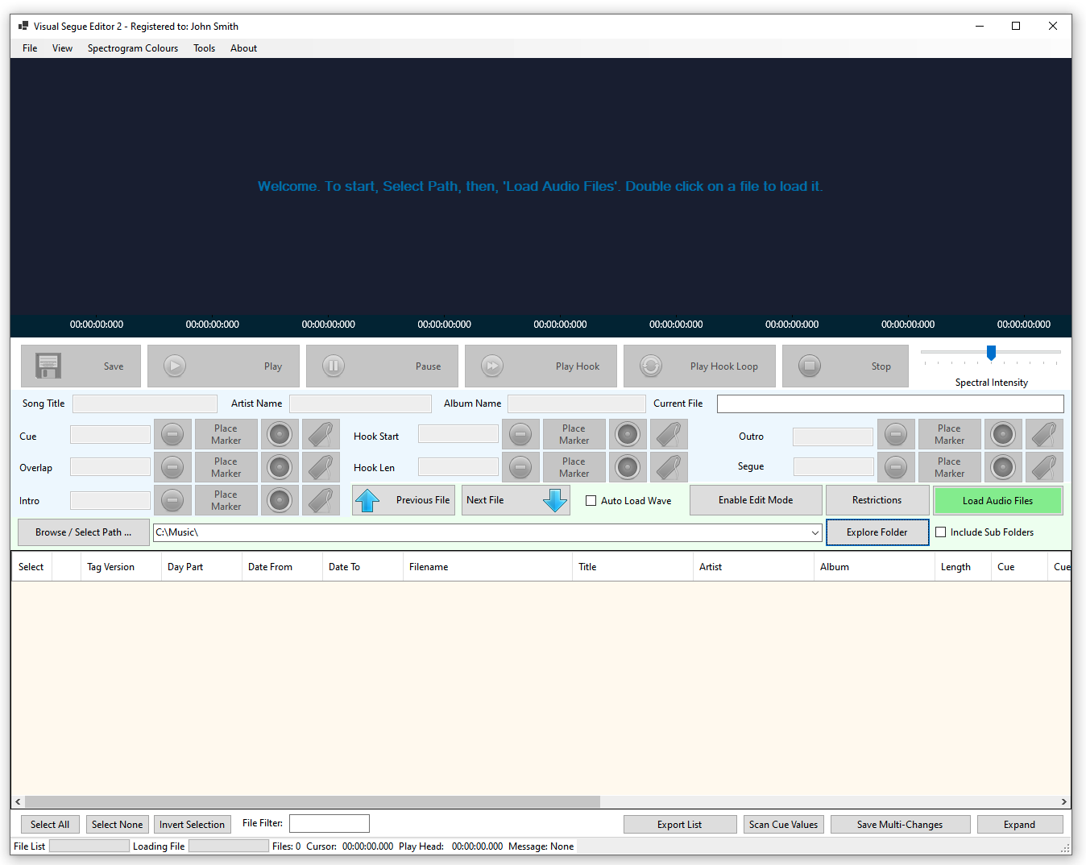Viewport: 1086px width, 865px height.
Task: Click the speaker icon in the Intro row
Action: (280, 500)
